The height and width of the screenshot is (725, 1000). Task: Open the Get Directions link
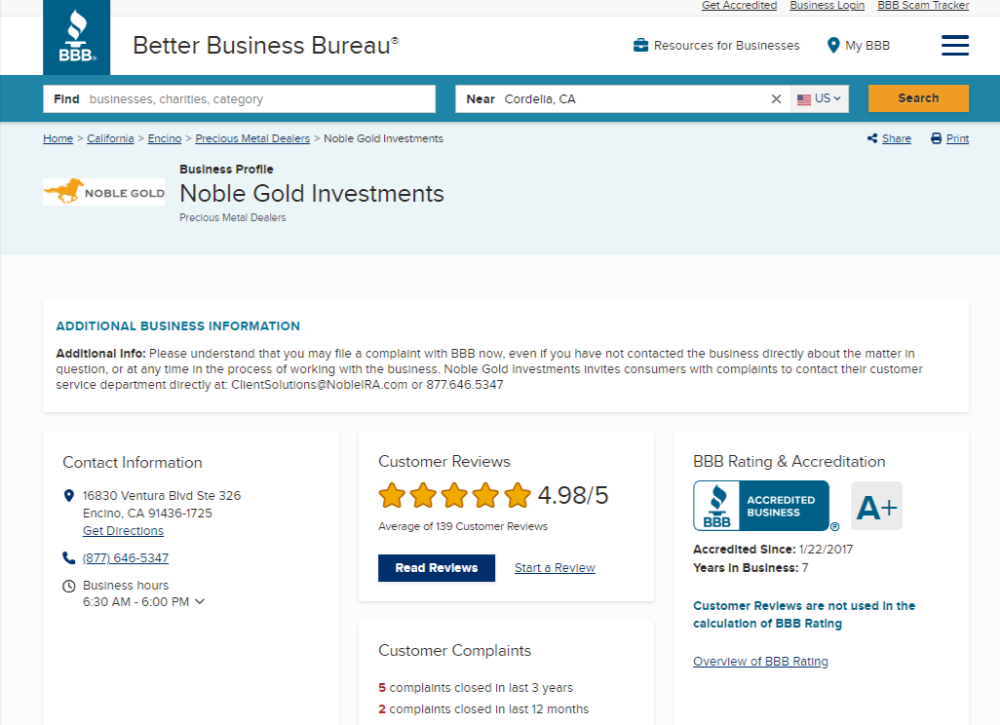[123, 530]
